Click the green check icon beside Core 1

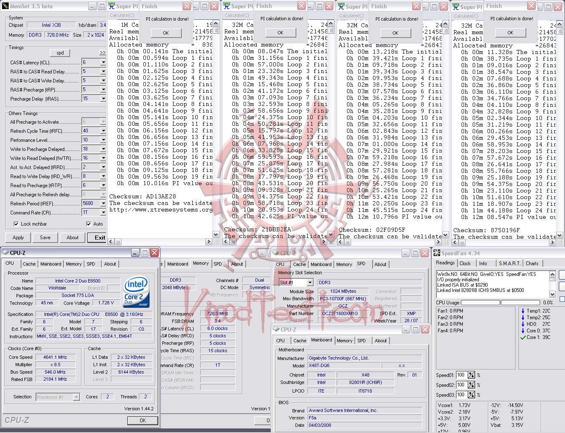523,337
